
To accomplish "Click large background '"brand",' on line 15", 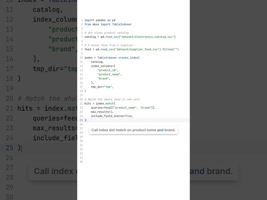I will click(63, 49).
